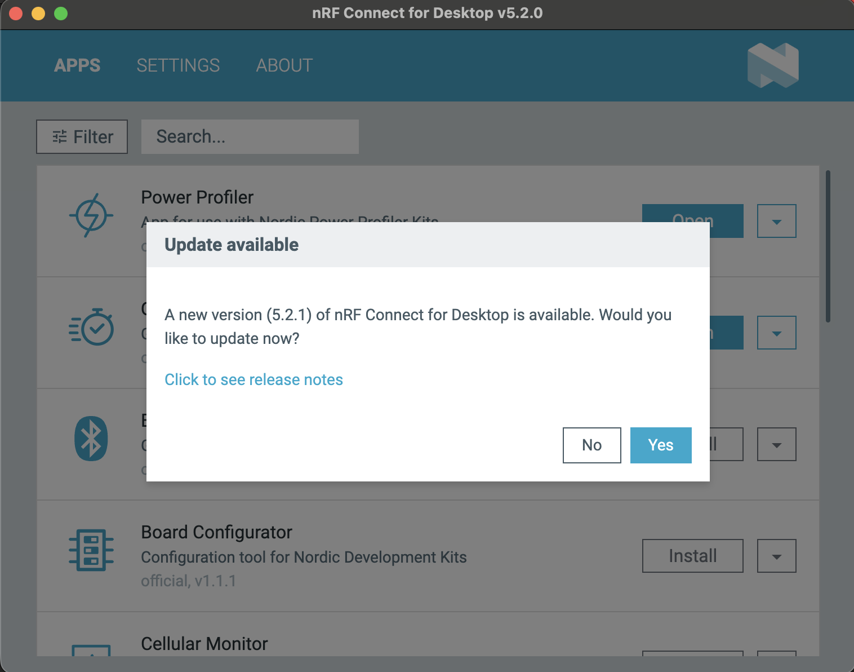This screenshot has width=854, height=672.
Task: Click the stopwatch checklist app icon
Action: click(x=91, y=327)
